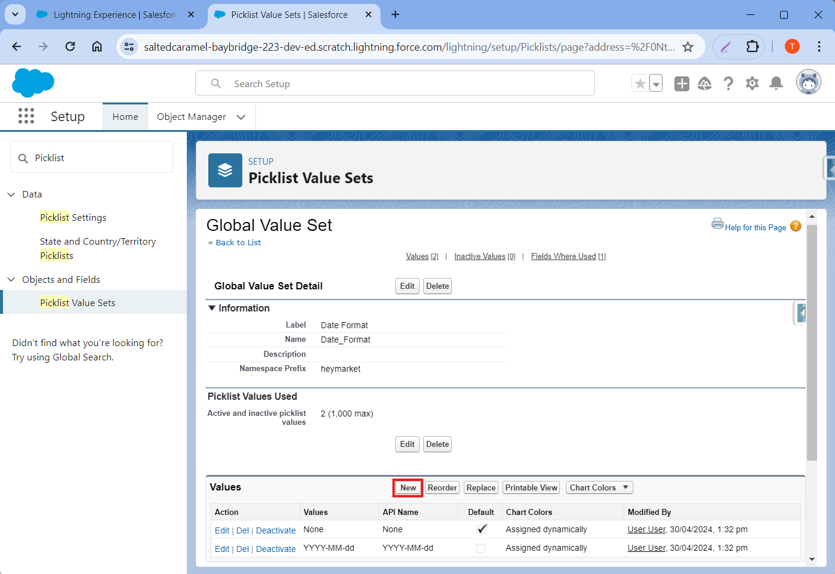Click the pen extension icon
This screenshot has width=835, height=574.
(x=726, y=47)
